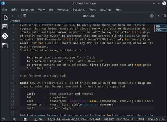Open the Soft Tabs: 4 indentation dropdown
This screenshot has height=122, width=167.
click(125, 119)
